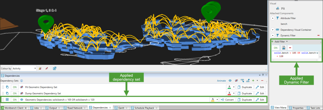Click Convert on the Geometric Dependencies row
Image resolution: width=323 pixels, height=110 pixels.
click(x=227, y=99)
